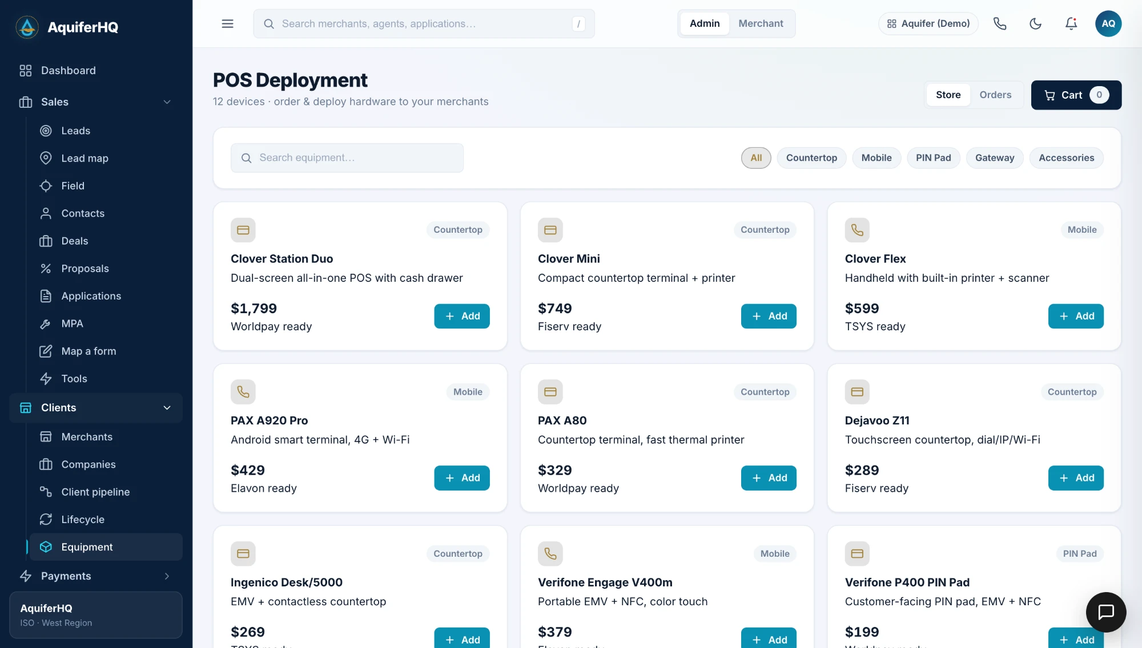Open Map a form
This screenshot has height=648, width=1142.
coord(106,351)
